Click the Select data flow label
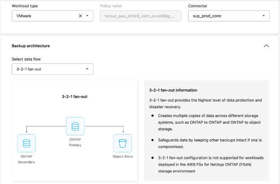This screenshot has height=184, width=280. [x=26, y=59]
